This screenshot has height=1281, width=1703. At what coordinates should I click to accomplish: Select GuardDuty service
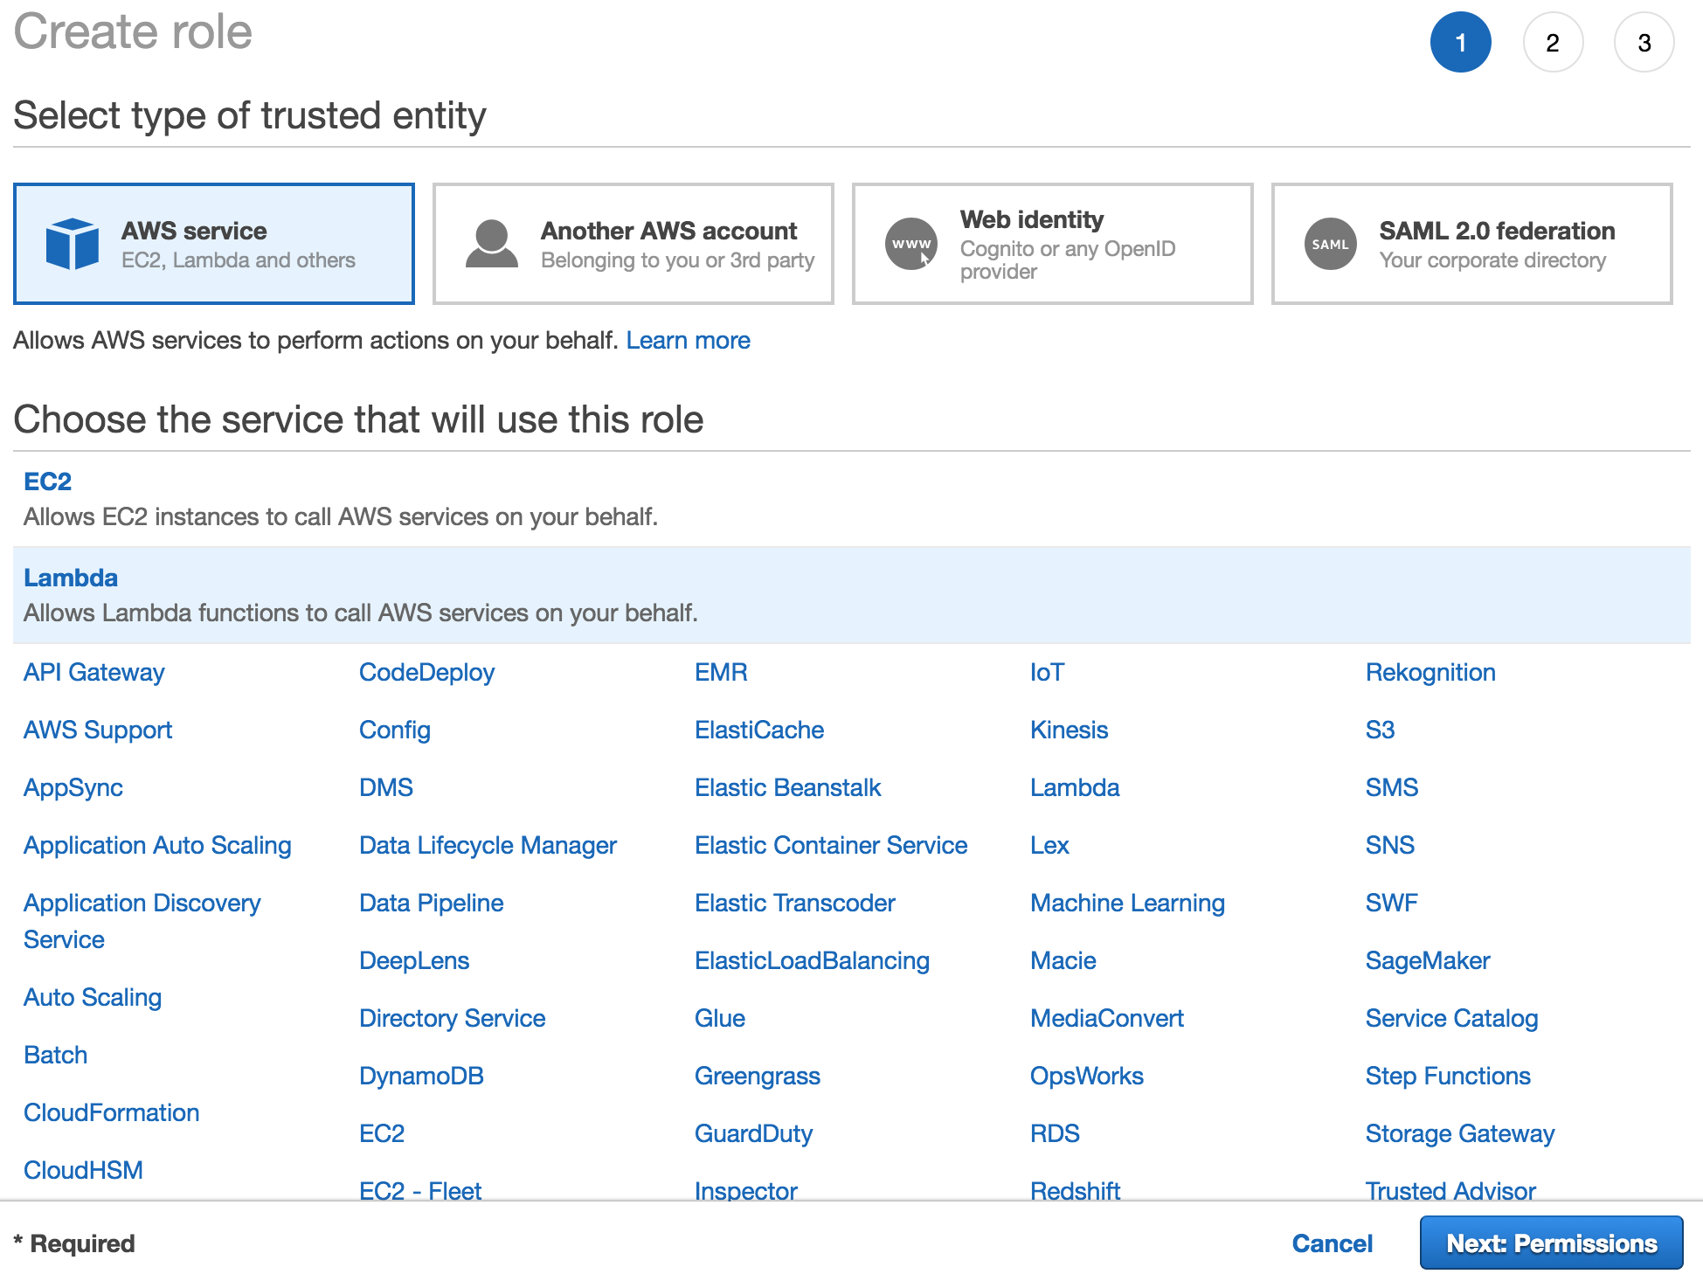753,1133
